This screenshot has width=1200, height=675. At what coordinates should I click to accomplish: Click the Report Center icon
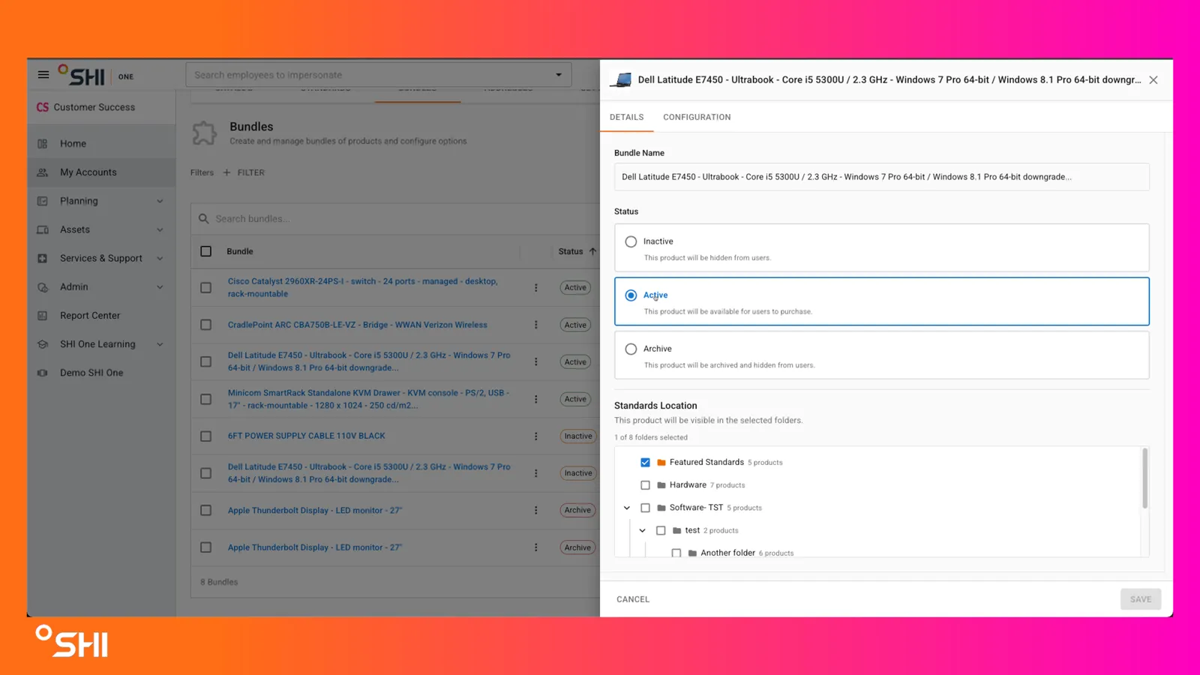click(43, 316)
